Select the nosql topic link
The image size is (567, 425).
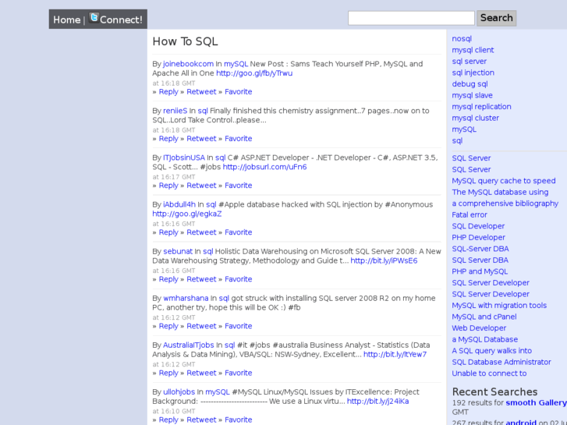tap(462, 39)
